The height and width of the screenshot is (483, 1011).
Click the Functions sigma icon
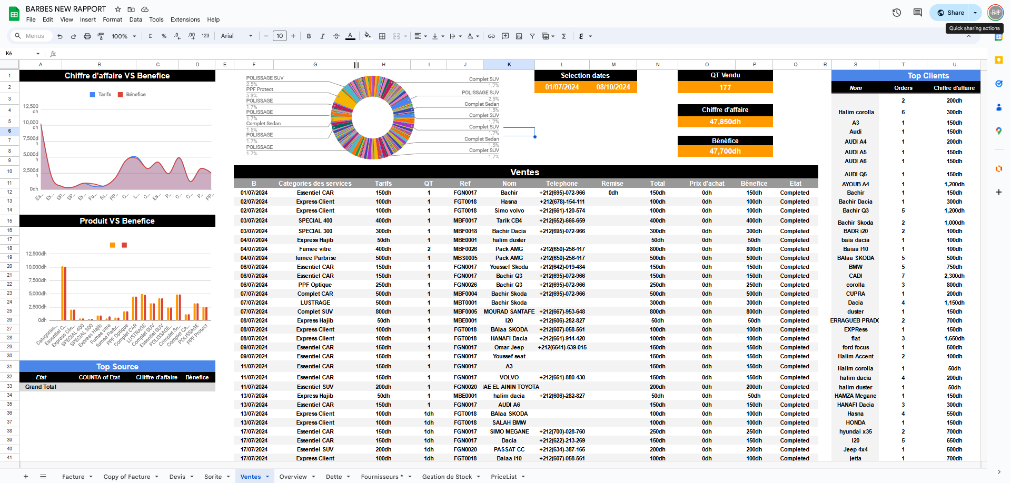coord(564,36)
